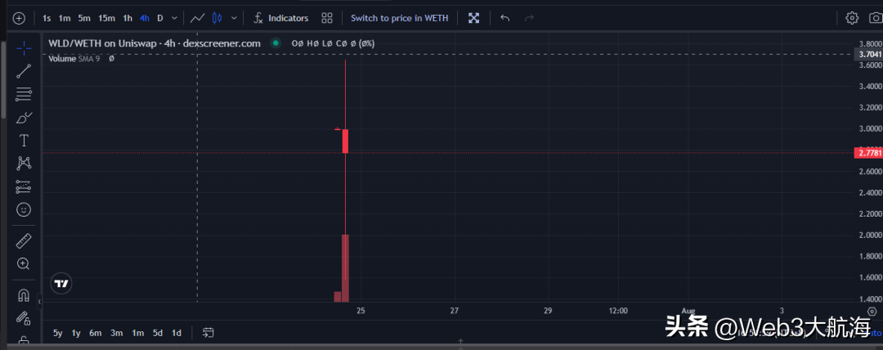Toggle the candlestick chart style
The height and width of the screenshot is (350, 883).
(x=217, y=18)
